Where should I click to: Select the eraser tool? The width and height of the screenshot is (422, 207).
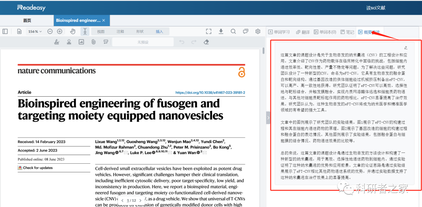click(207, 42)
